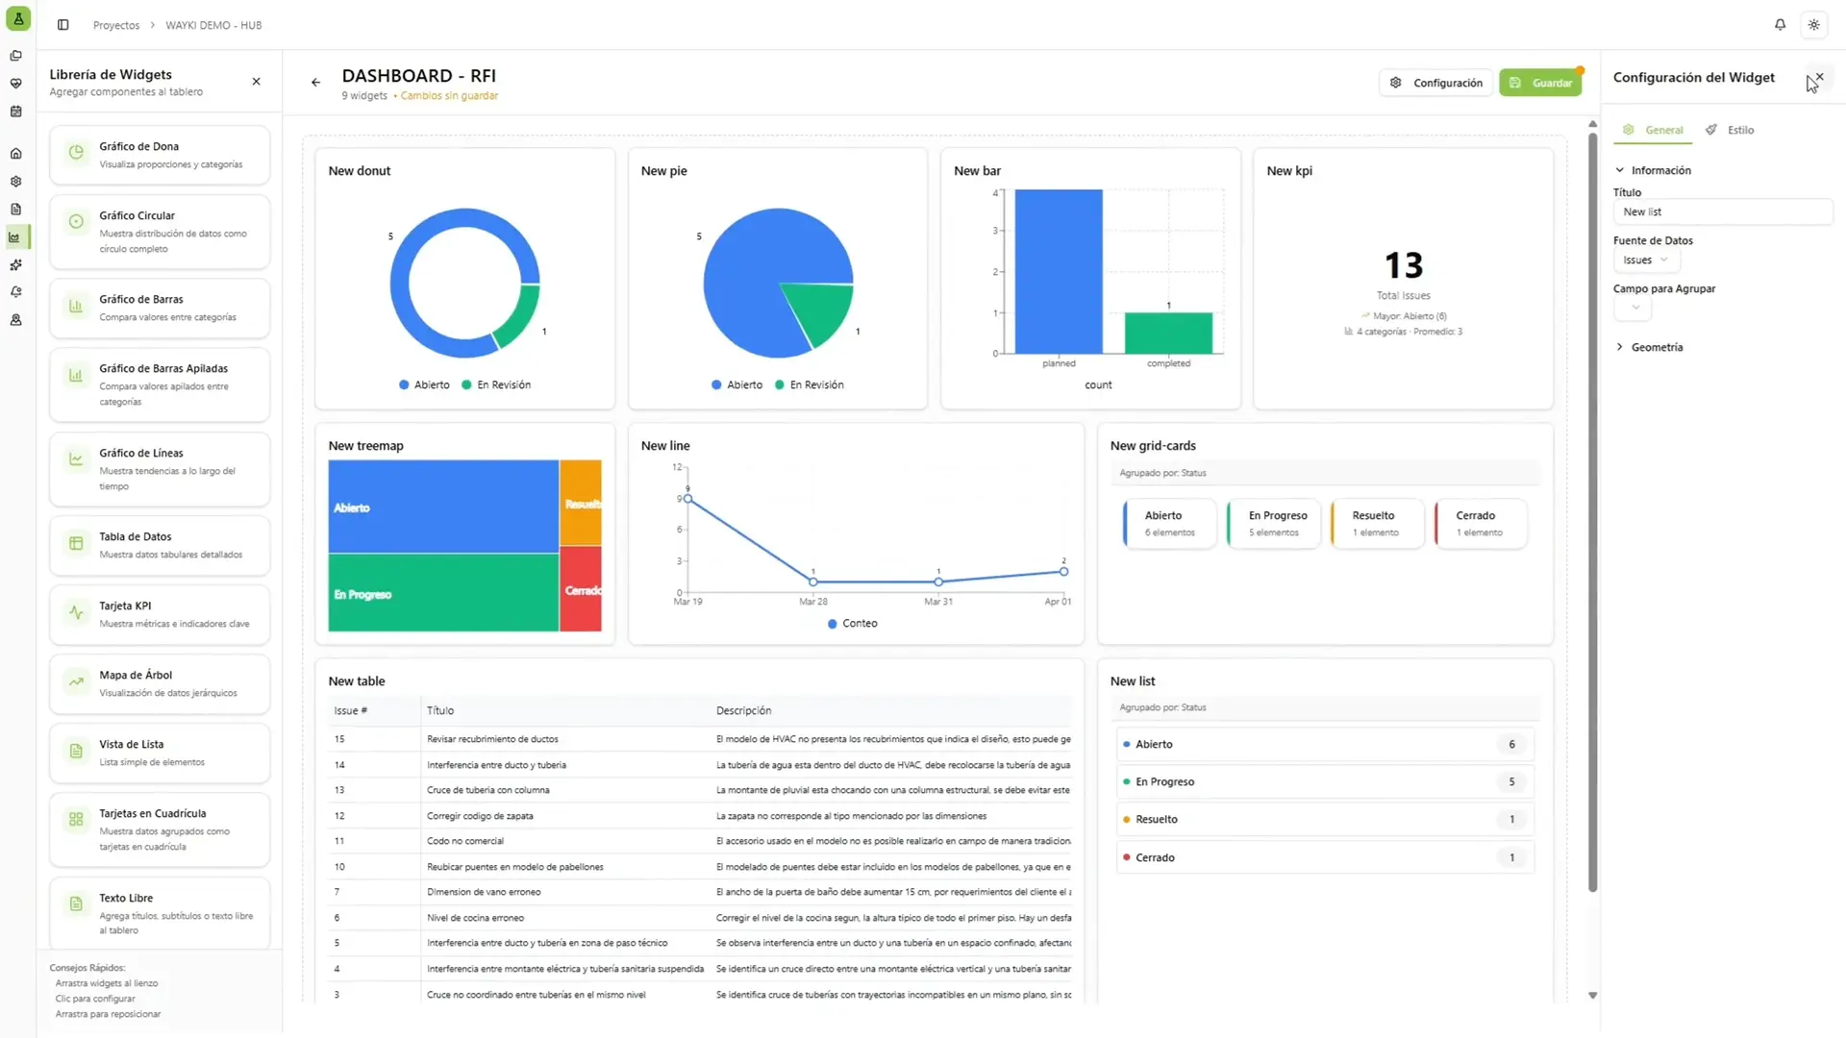
Task: Click the Guardar button
Action: (x=1540, y=83)
